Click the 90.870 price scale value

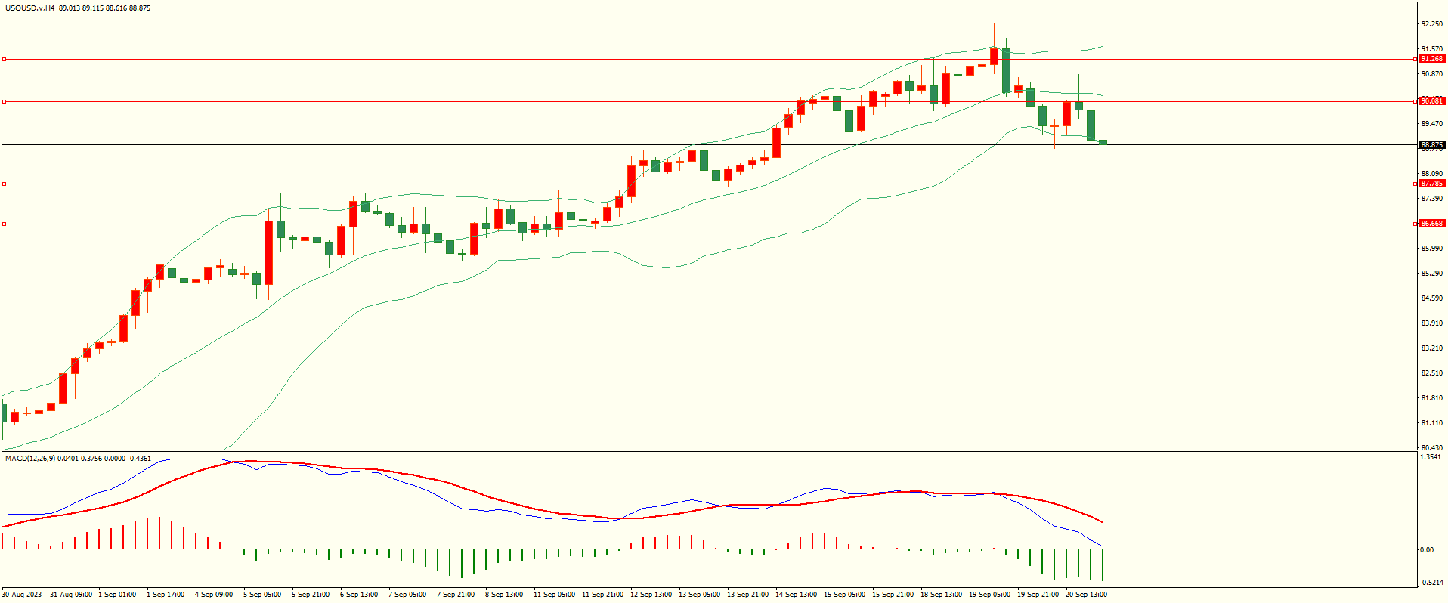1431,74
